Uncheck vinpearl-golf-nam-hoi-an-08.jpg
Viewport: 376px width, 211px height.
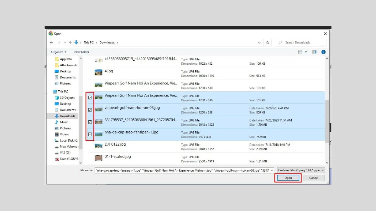[90, 110]
